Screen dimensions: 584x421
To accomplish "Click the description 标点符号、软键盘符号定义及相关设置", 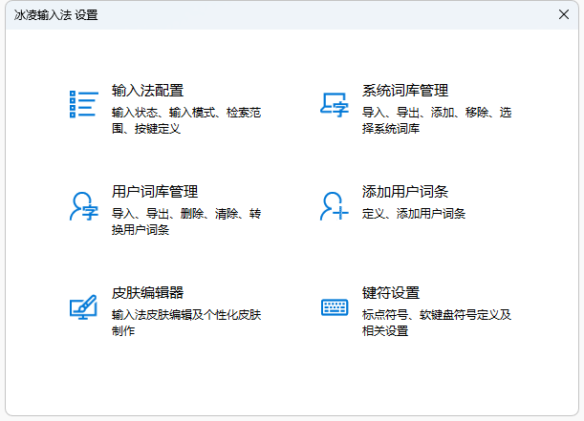I will (x=436, y=323).
